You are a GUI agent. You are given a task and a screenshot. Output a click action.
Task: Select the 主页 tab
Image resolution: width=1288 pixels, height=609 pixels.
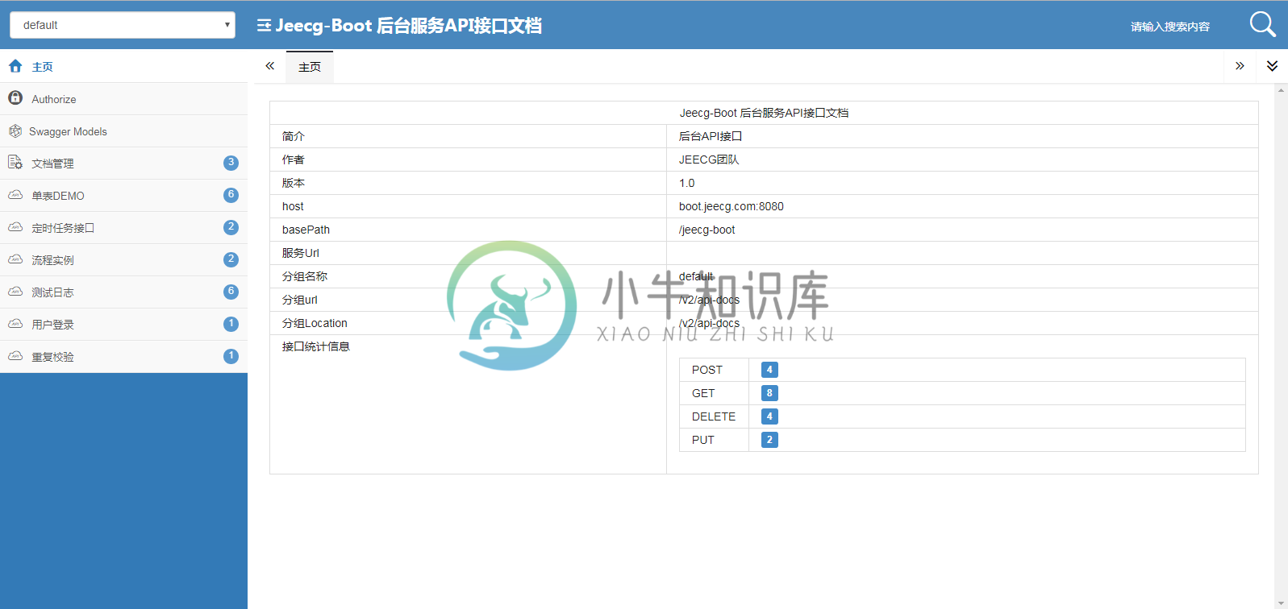click(310, 67)
